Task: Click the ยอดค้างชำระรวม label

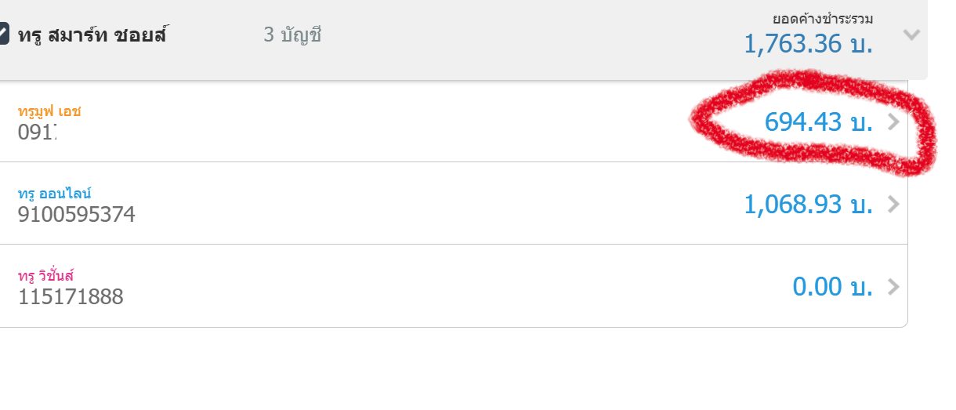Action: [x=823, y=18]
